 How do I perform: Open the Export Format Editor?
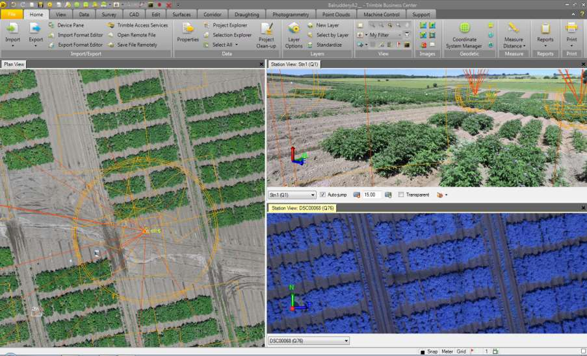(76, 45)
